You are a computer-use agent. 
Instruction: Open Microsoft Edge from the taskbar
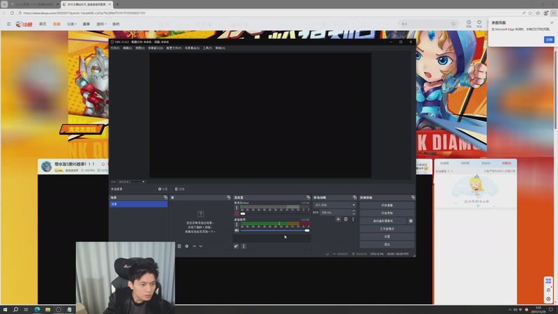(x=38, y=309)
